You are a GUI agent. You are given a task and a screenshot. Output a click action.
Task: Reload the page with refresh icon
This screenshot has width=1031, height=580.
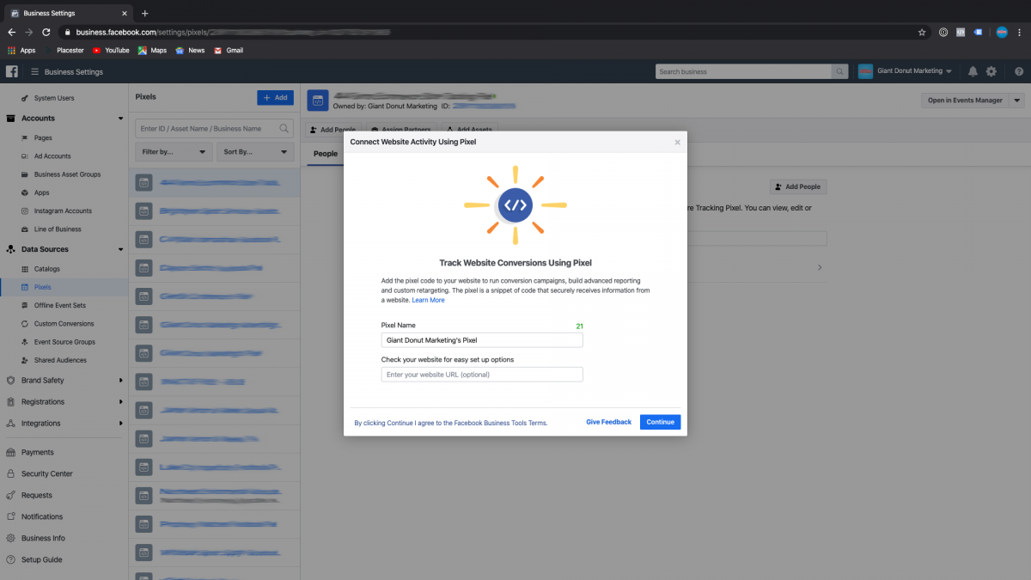pos(46,32)
